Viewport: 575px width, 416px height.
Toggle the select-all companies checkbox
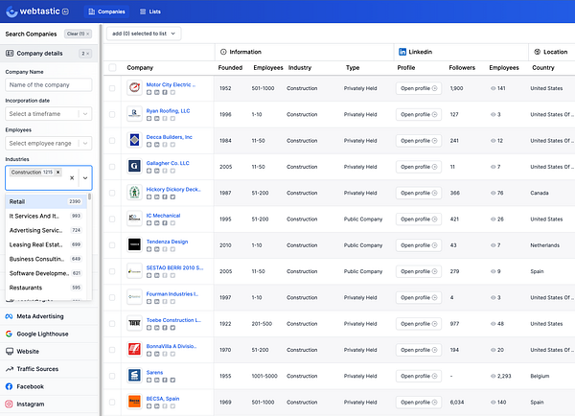tap(112, 68)
